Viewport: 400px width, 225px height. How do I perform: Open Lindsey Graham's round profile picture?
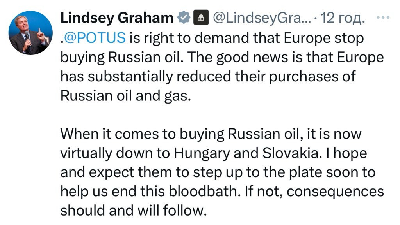point(30,33)
